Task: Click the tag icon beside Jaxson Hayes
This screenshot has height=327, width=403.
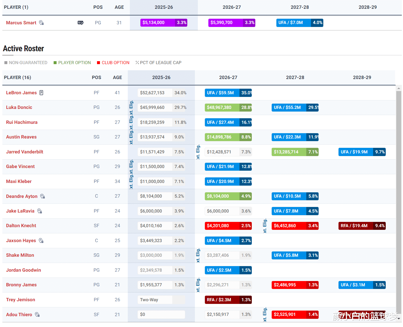Action: 41,240
